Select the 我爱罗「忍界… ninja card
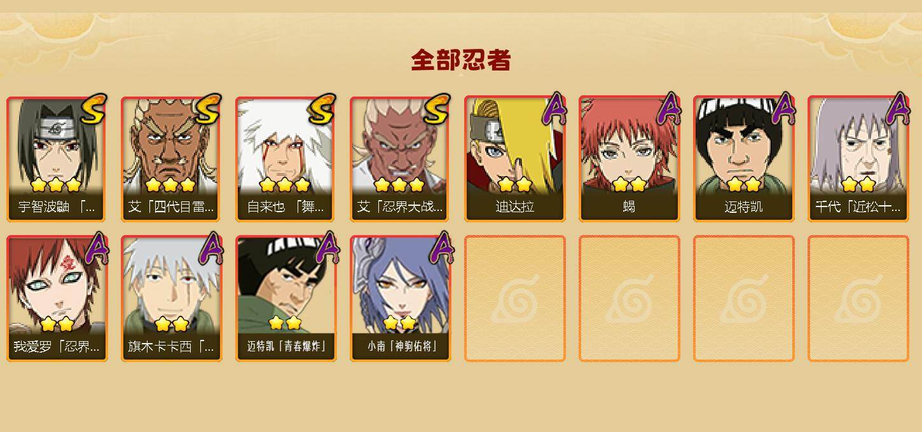922x432 pixels. [57, 299]
